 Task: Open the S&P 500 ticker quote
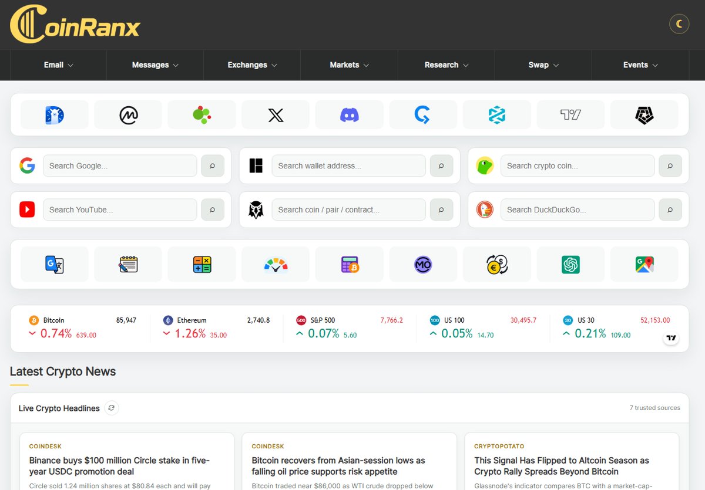click(350, 327)
